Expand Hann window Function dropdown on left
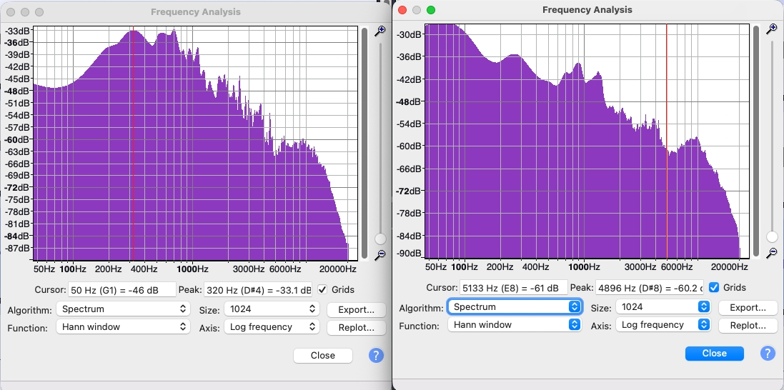Image resolution: width=784 pixels, height=390 pixels. [123, 327]
